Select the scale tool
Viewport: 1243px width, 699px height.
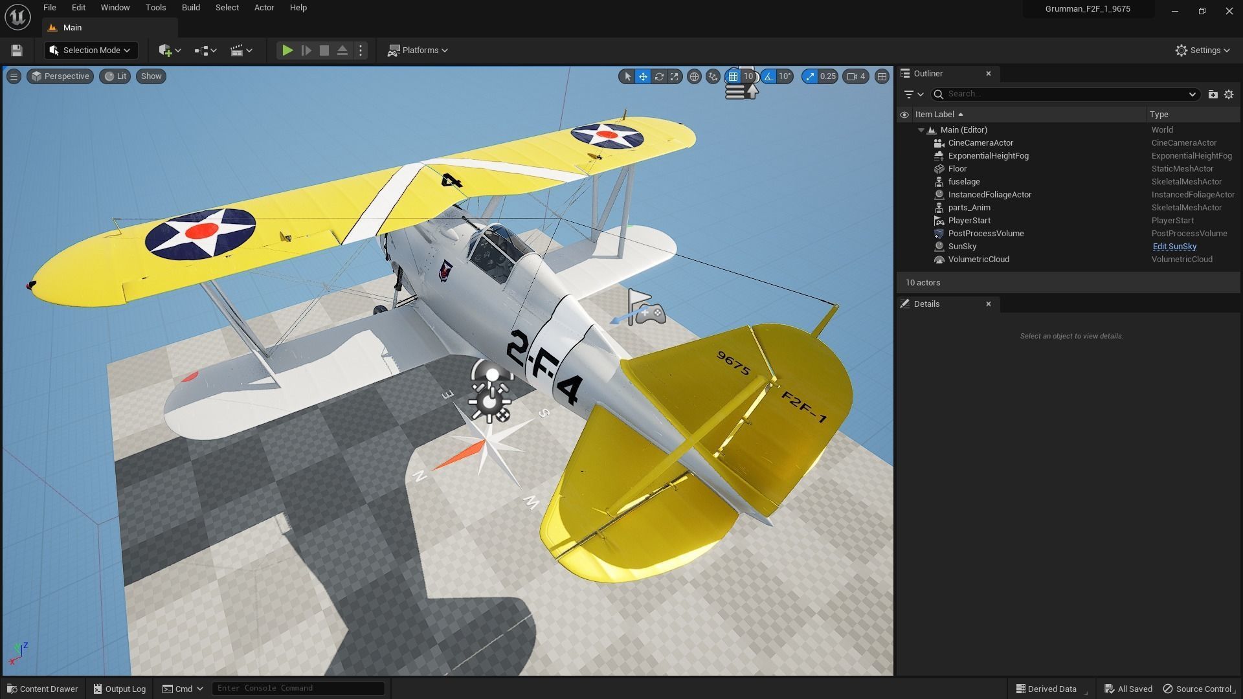(x=675, y=76)
